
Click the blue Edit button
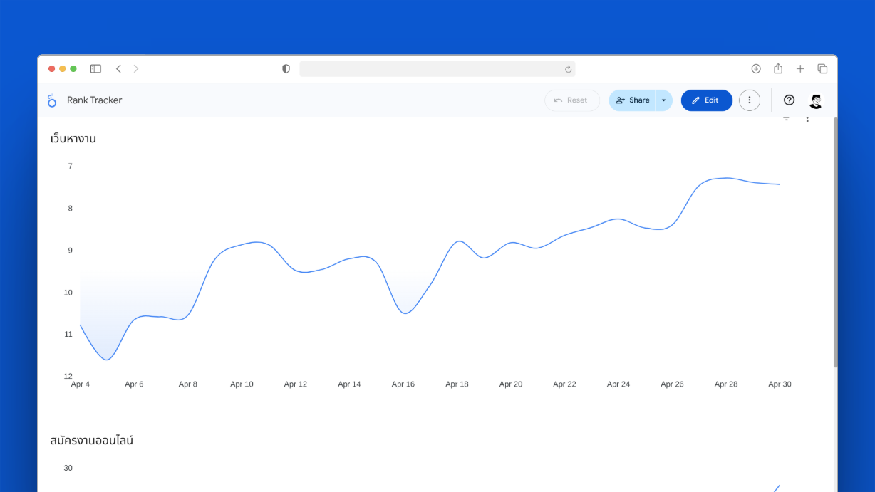[x=706, y=100]
